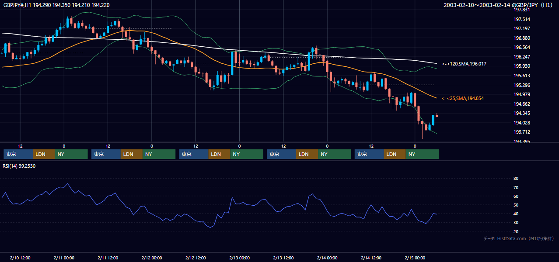This screenshot has height=262, width=559.
Task: Click the 2/12 12:00 time axis label
Action: pos(196,258)
